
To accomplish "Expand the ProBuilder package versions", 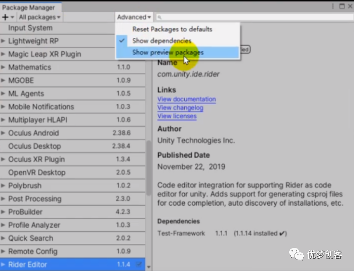I will 3,212.
